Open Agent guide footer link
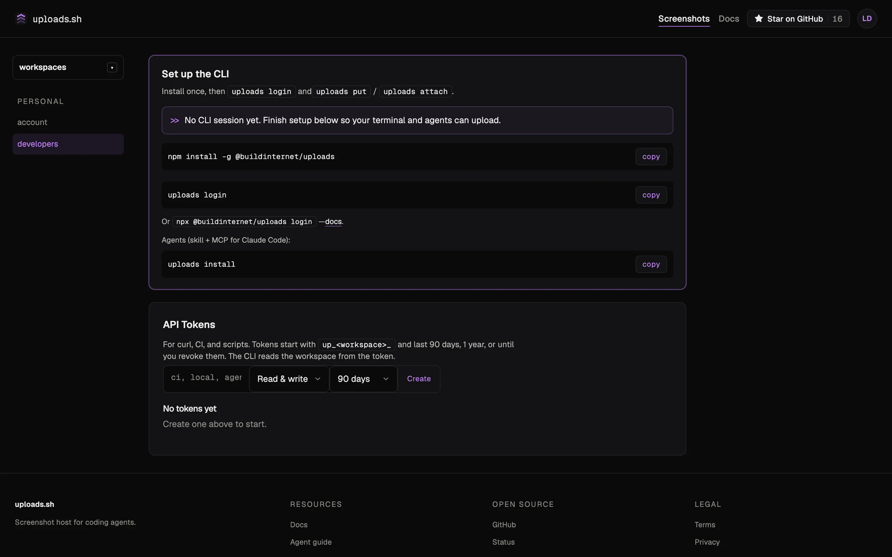Image resolution: width=892 pixels, height=557 pixels. (311, 542)
